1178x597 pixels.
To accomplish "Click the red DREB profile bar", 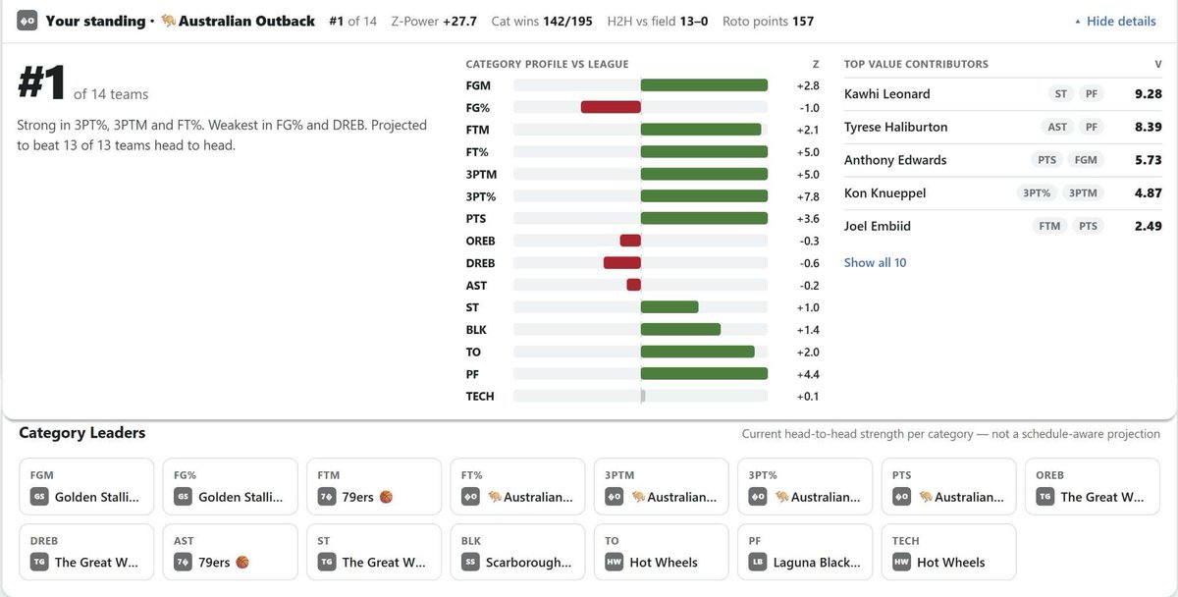I will pos(622,263).
